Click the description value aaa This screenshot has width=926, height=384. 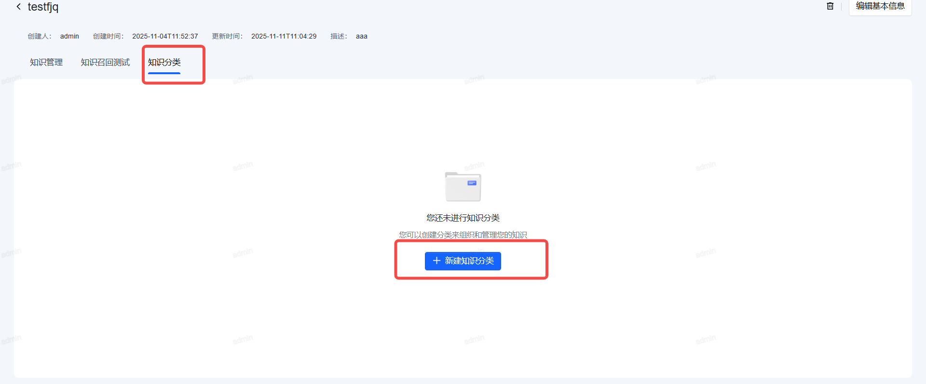pyautogui.click(x=362, y=36)
